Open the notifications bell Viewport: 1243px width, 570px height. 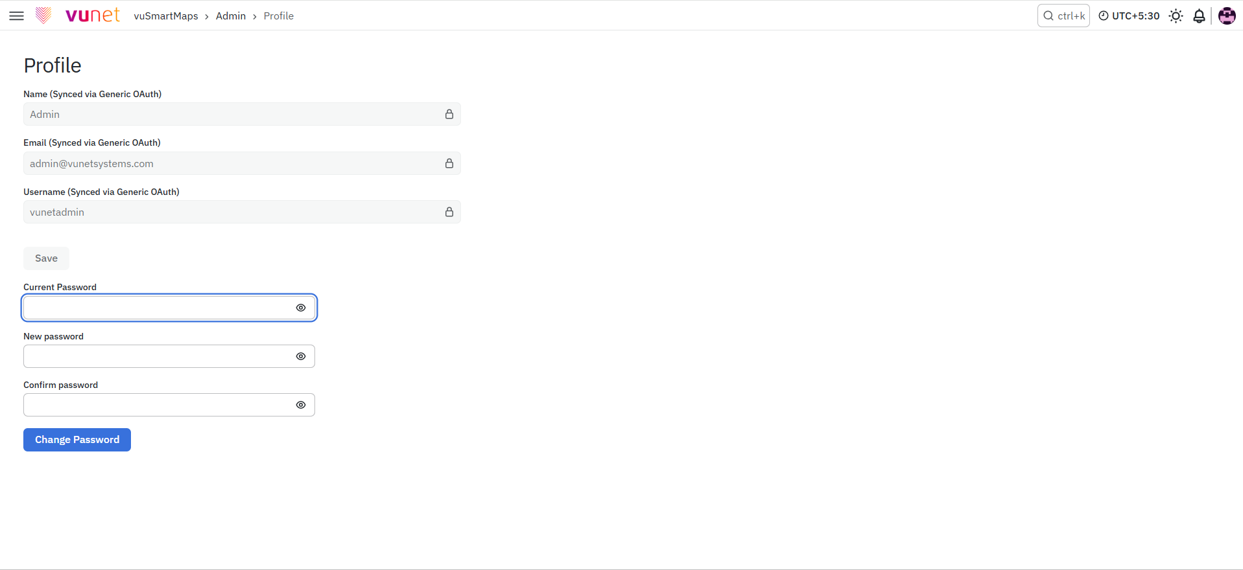click(1199, 16)
